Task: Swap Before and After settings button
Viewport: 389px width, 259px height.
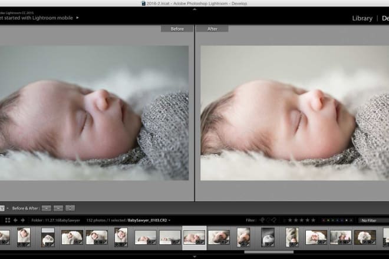Action: tap(70, 208)
